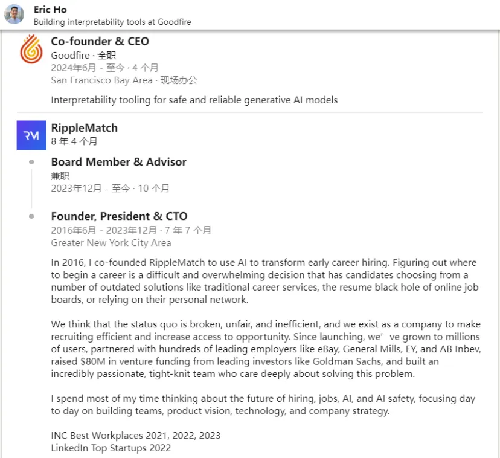
Task: Click the Founder, President timeline bullet
Action: pos(31,216)
